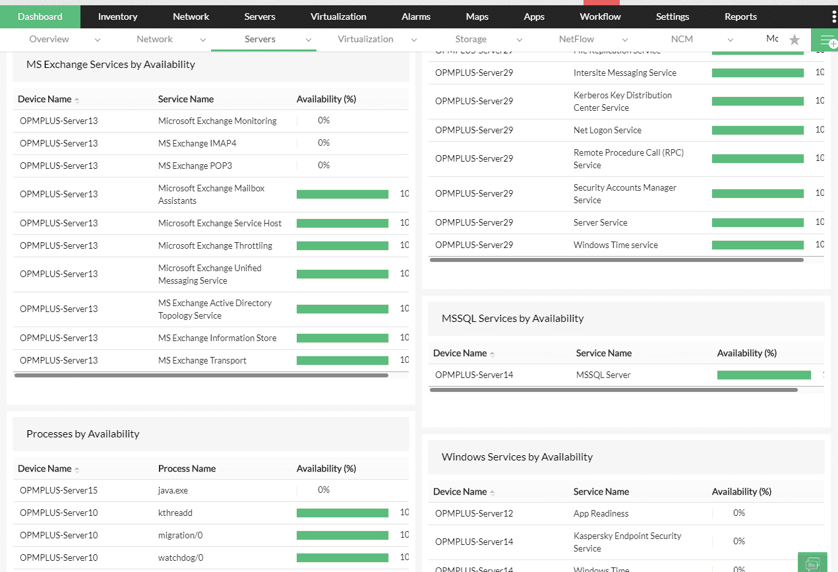Click the star favorite dashboard icon
This screenshot has height=572, width=838.
tap(794, 40)
